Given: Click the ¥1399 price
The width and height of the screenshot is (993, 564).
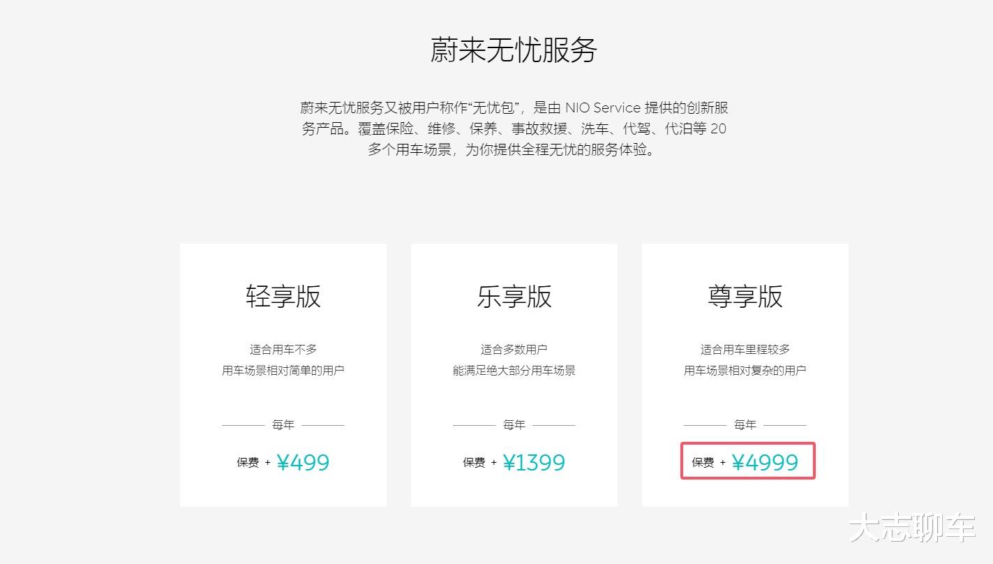Looking at the screenshot, I should point(534,462).
